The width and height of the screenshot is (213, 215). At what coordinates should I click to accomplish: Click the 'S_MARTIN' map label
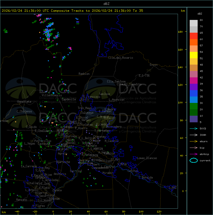point(97,149)
